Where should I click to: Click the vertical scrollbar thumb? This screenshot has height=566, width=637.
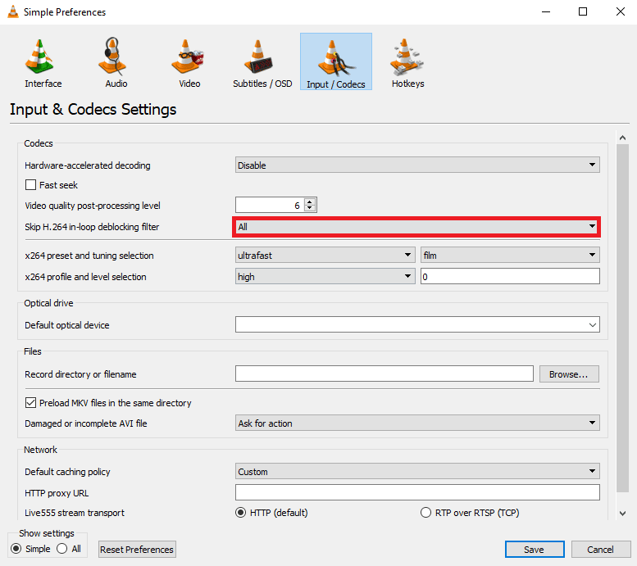[x=622, y=318]
